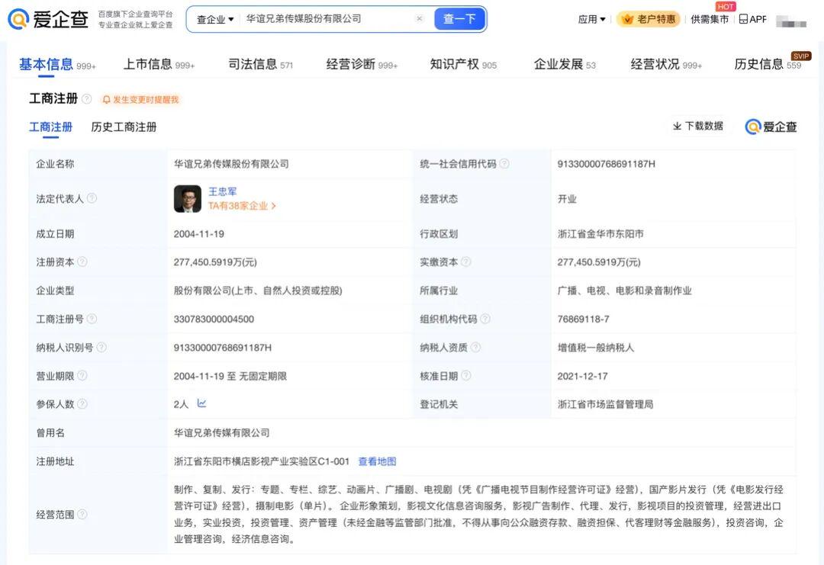Switch to 历史工商注册 sub-tab
This screenshot has width=824, height=565.
[124, 127]
